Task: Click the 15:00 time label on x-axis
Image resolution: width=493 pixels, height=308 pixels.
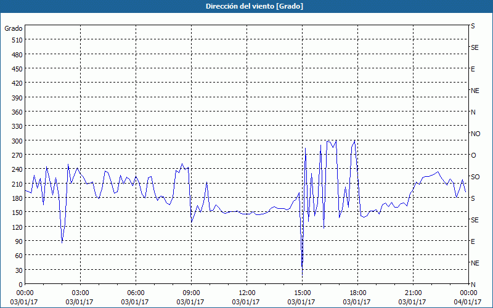Action: [302, 293]
